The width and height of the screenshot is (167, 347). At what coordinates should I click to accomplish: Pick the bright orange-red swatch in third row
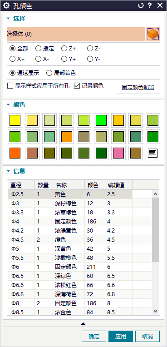pos(15,153)
